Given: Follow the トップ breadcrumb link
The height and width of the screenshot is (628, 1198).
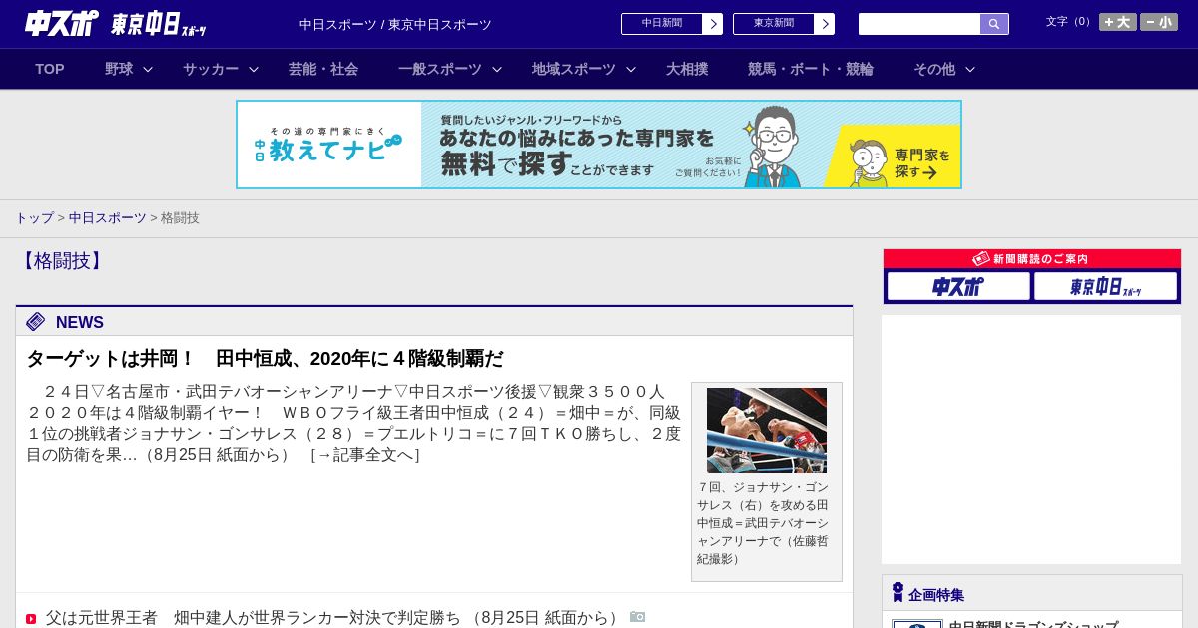Looking at the screenshot, I should tap(34, 217).
